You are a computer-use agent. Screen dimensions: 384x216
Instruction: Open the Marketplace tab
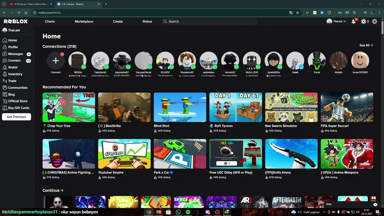pyautogui.click(x=84, y=21)
